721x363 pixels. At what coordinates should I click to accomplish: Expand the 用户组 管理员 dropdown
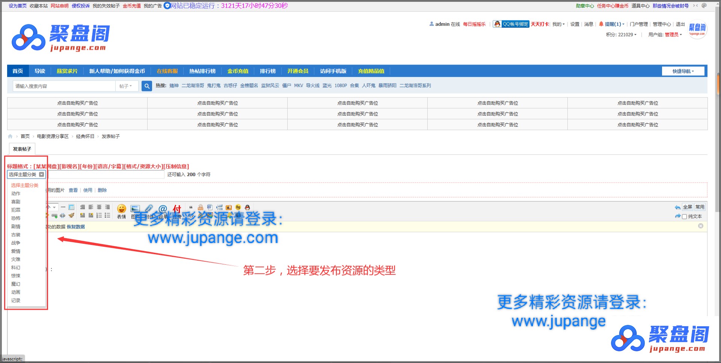665,34
